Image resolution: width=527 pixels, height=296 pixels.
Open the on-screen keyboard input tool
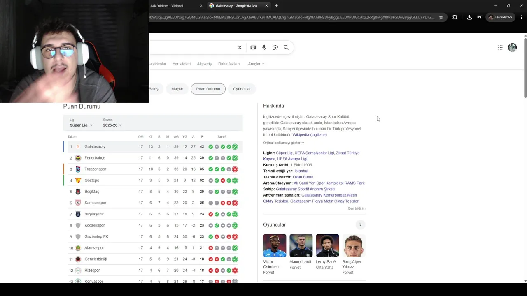(253, 47)
